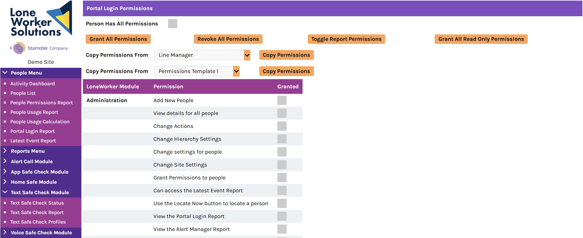Click the Lone Worker Solutions logo
583x238 pixels.
pos(41,19)
